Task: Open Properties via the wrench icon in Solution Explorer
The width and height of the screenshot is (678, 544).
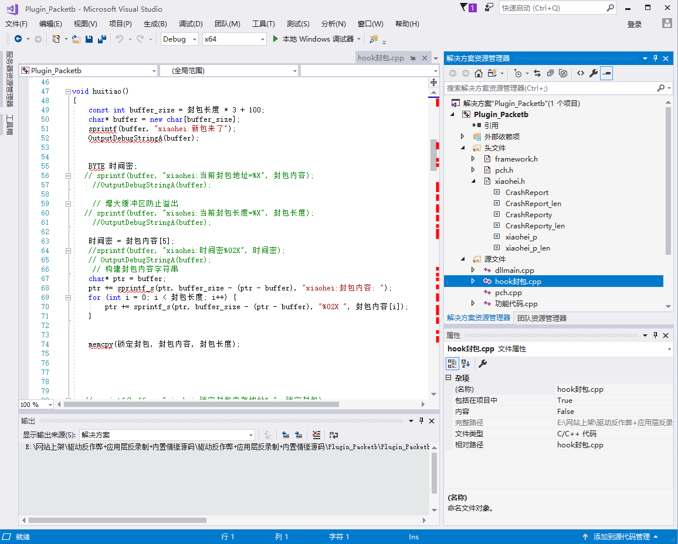Action: tap(593, 73)
